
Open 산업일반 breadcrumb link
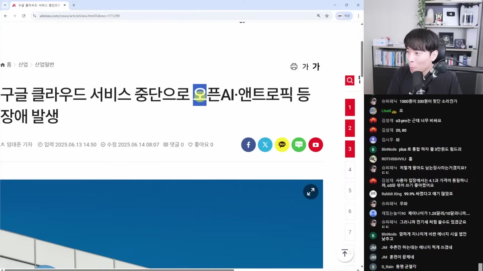tap(44, 65)
